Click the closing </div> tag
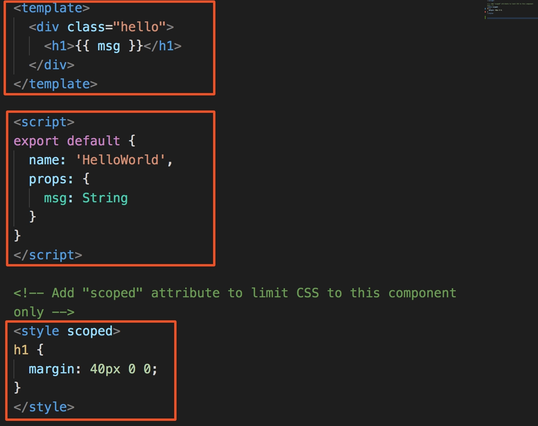The height and width of the screenshot is (426, 538). [52, 65]
